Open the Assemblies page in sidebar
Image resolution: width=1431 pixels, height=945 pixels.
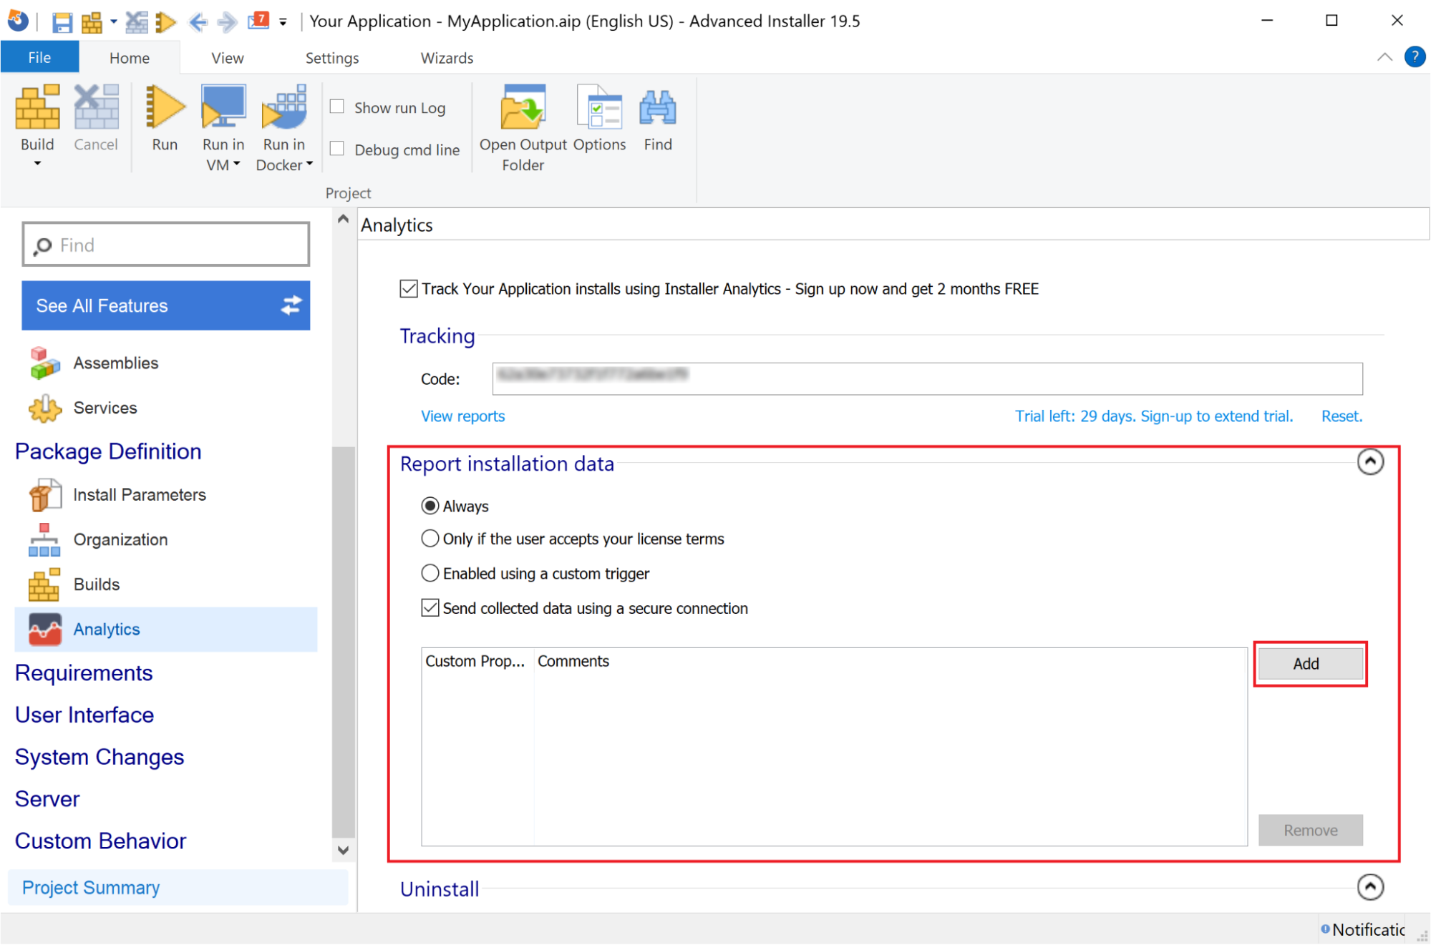[115, 363]
